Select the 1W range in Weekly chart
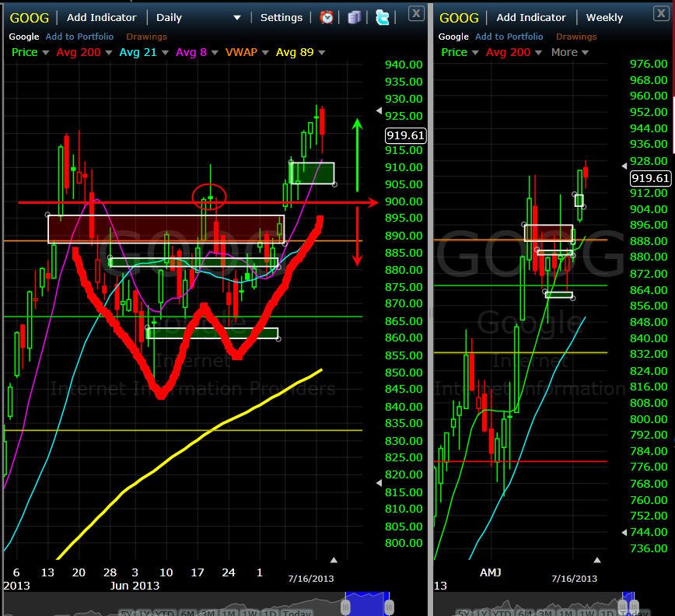 (587, 613)
